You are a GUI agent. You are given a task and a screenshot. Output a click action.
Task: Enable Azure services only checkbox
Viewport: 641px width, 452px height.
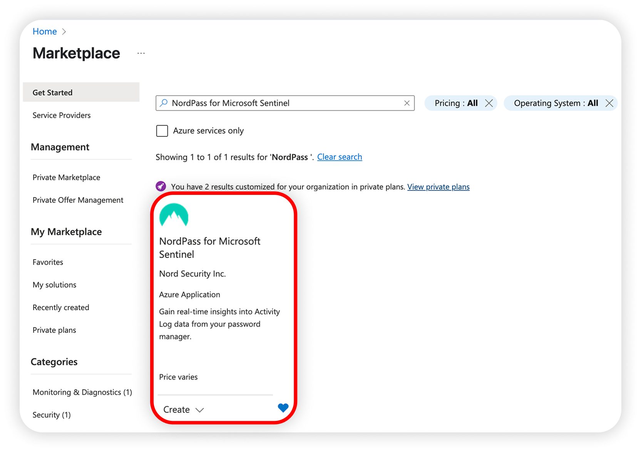(x=162, y=131)
